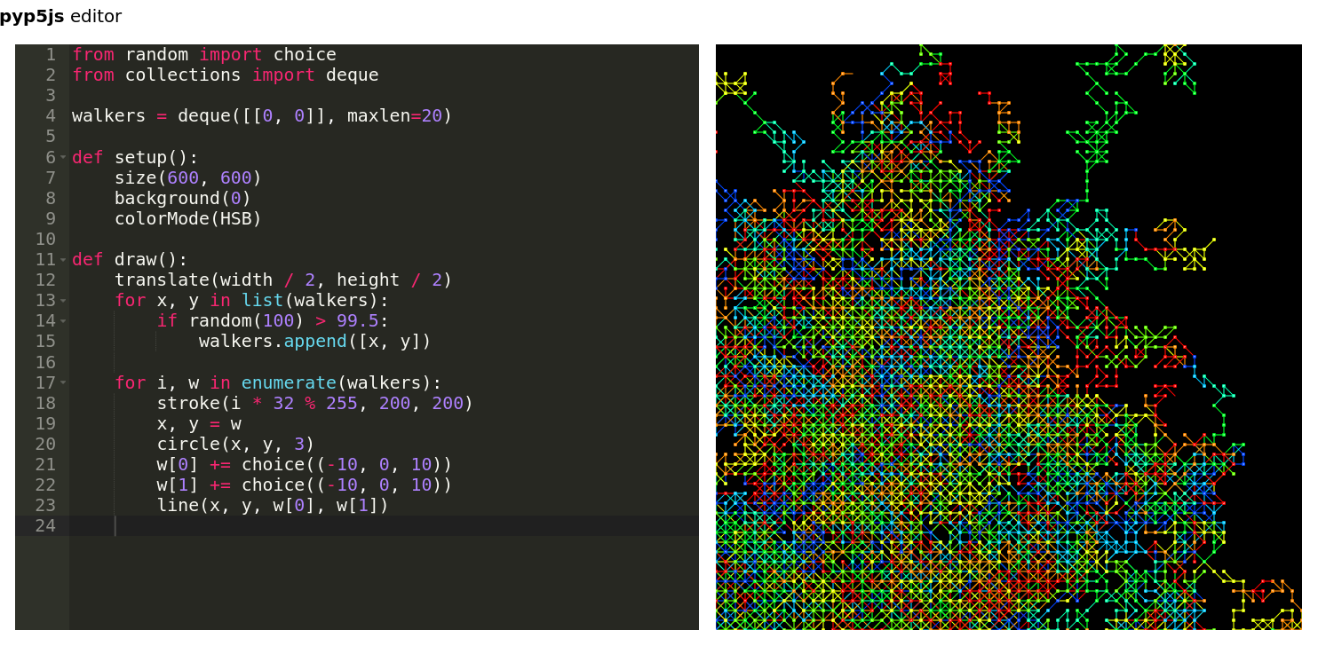The width and height of the screenshot is (1318, 646).
Task: Click the '99.5' threshold value
Action: click(x=358, y=321)
